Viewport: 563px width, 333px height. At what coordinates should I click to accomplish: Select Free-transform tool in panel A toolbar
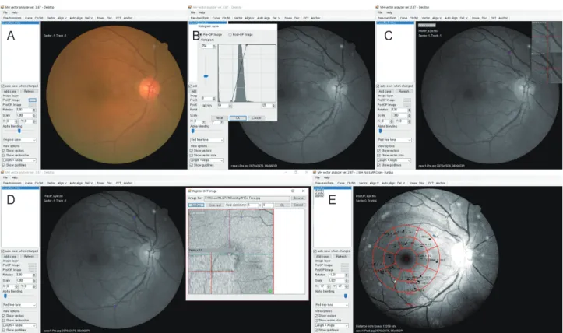(x=12, y=18)
